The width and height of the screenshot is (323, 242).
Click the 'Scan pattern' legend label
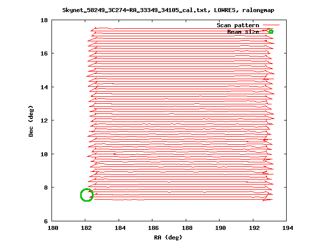238,25
